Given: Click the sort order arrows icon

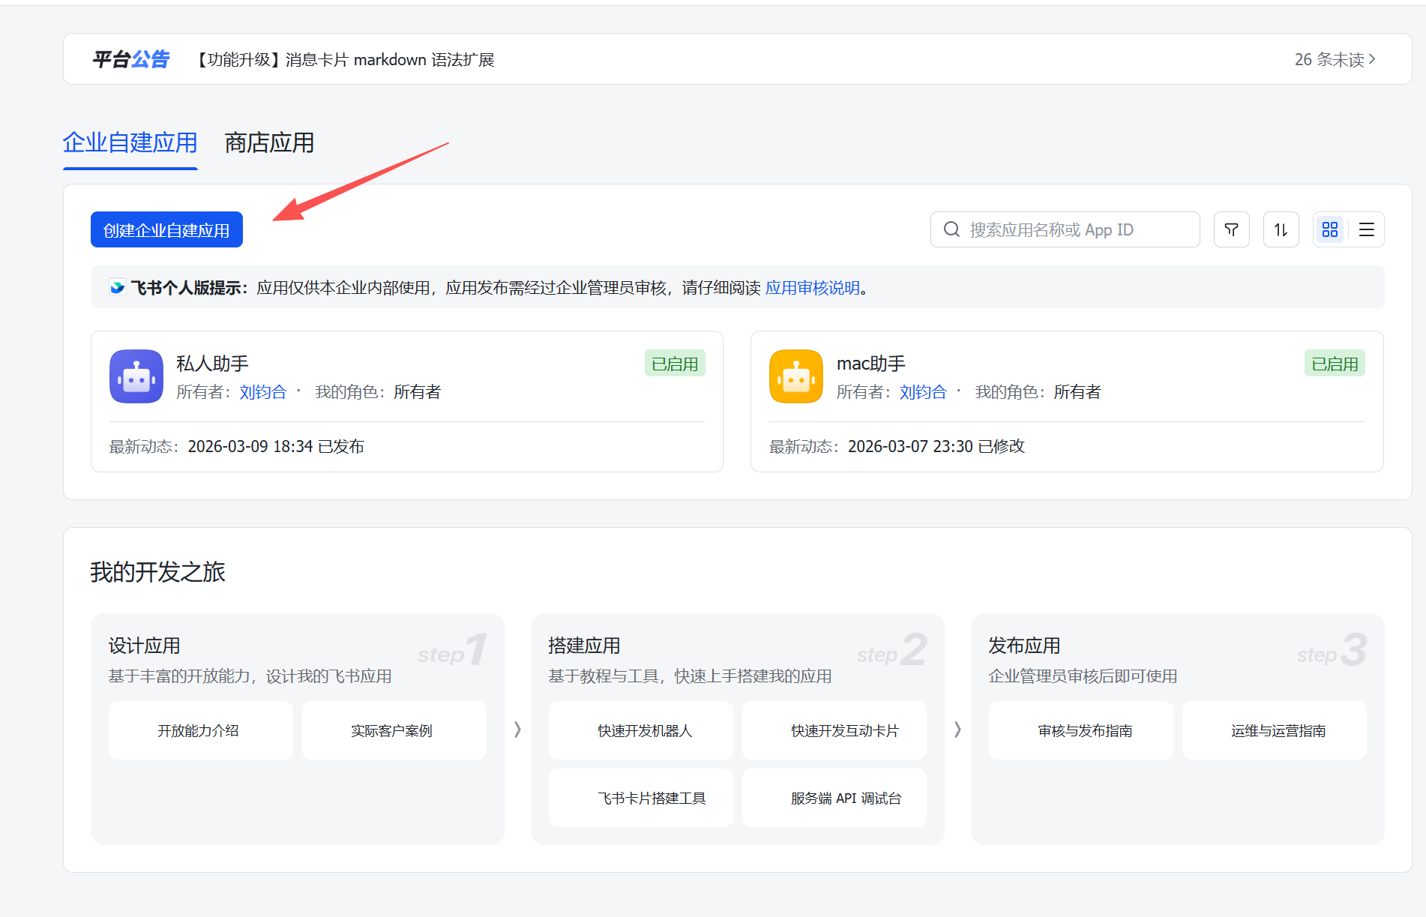Looking at the screenshot, I should [1281, 229].
